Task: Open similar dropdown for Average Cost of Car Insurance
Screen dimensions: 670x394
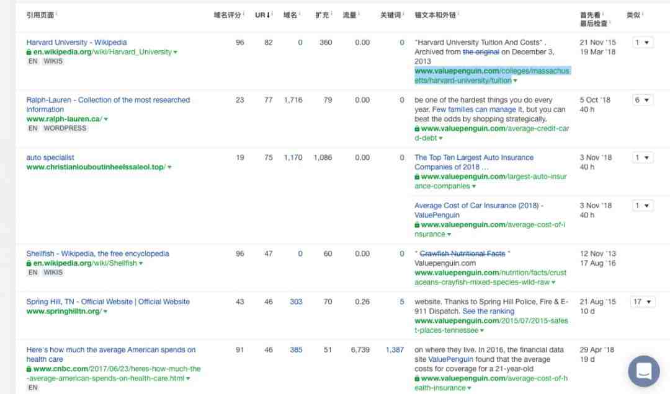Action: click(x=642, y=206)
